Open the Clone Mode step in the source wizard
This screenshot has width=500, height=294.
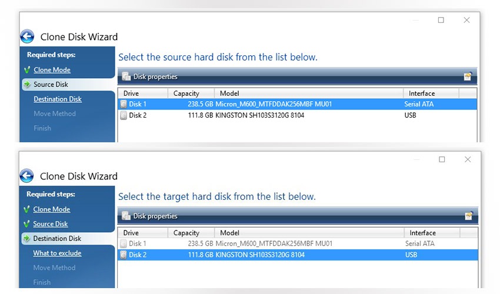click(x=52, y=70)
